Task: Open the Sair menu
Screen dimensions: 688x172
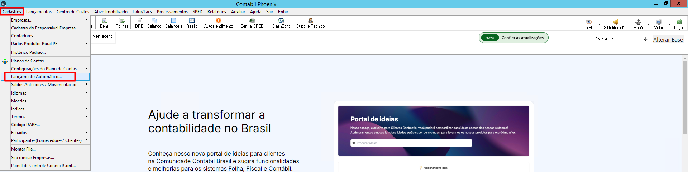Action: (269, 12)
